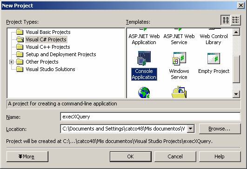The image size is (247, 169).
Task: Focus the project Name text field
Action: pos(150,117)
